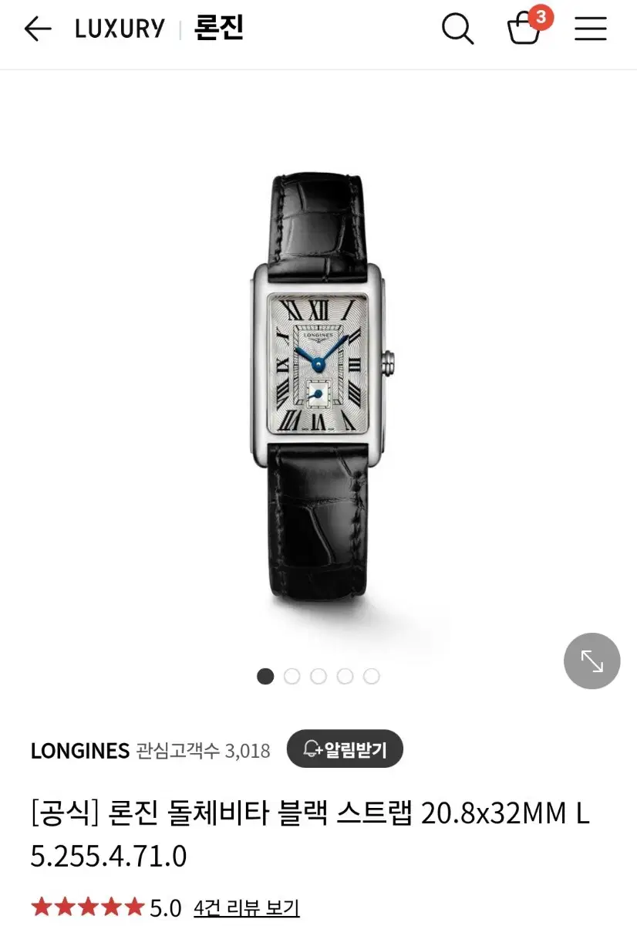Tap the five-star rating icons
The image size is (637, 926).
click(x=88, y=907)
